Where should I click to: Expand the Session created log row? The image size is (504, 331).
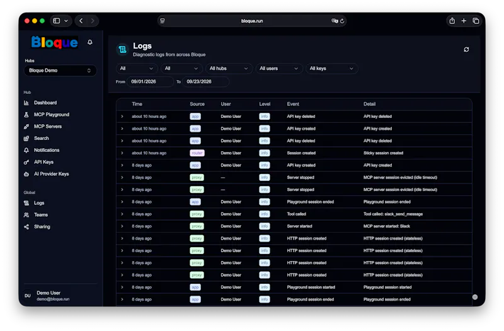point(122,153)
